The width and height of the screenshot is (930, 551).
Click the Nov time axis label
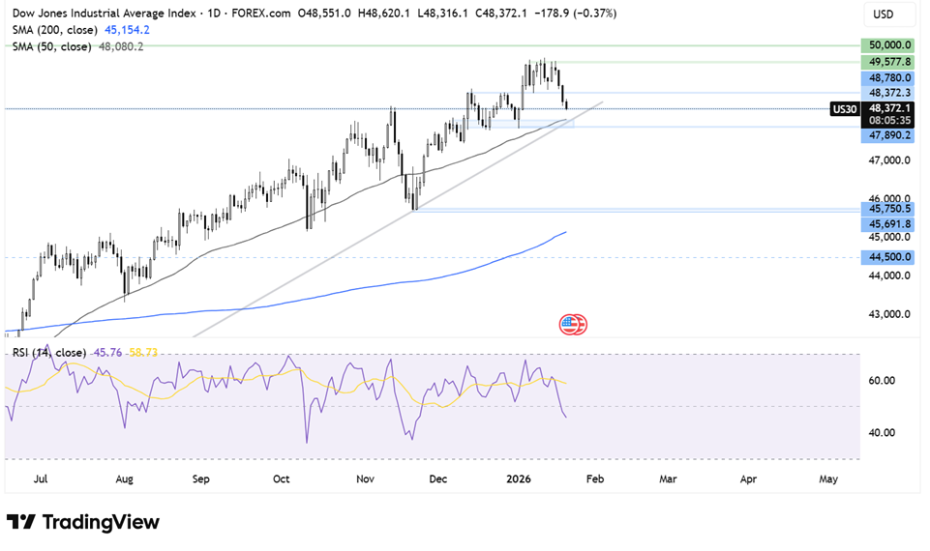[366, 478]
